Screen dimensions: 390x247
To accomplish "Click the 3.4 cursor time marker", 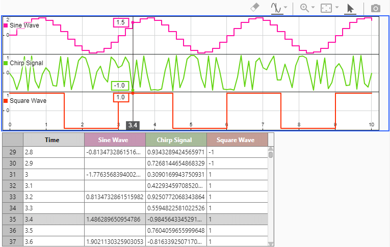I will tap(133, 125).
